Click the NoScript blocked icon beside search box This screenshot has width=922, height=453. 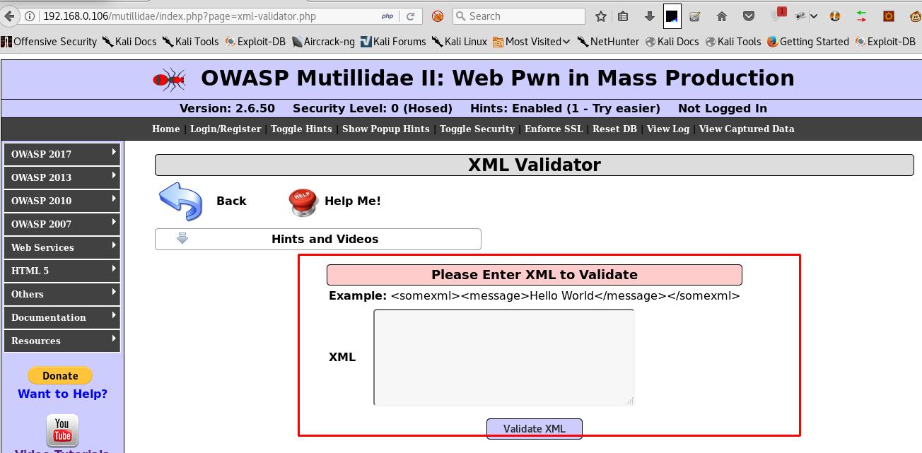[438, 16]
